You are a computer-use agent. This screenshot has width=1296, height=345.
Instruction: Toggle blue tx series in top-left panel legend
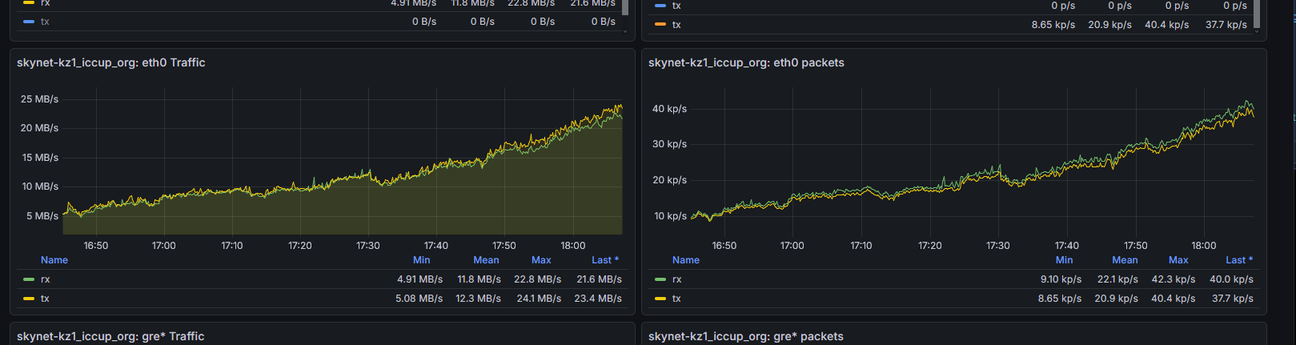tap(45, 22)
